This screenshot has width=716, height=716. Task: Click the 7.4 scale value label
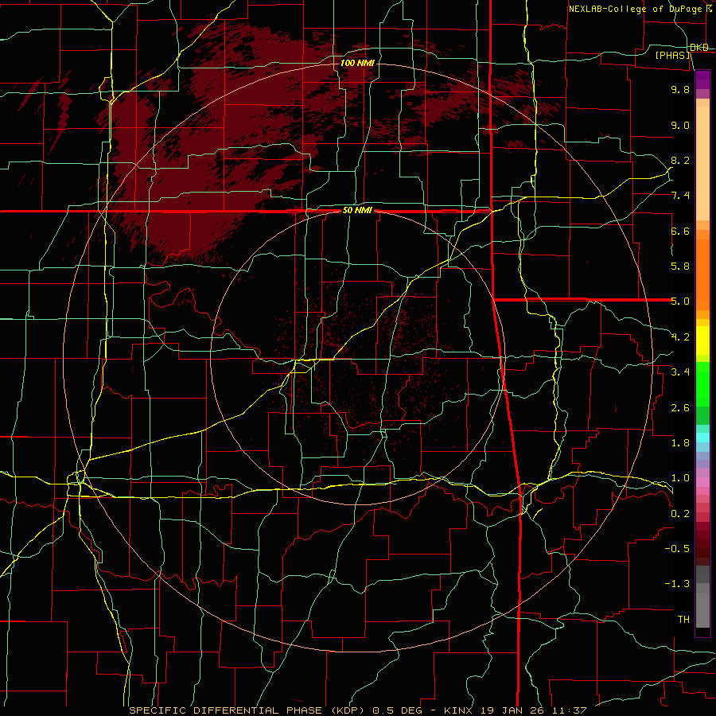(680, 196)
